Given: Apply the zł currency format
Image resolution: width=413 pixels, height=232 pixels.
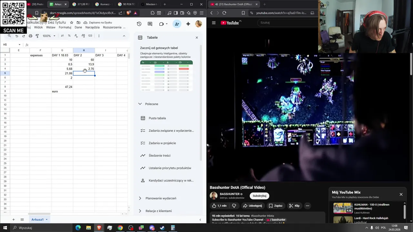Looking at the screenshot, I should [x=62, y=36].
